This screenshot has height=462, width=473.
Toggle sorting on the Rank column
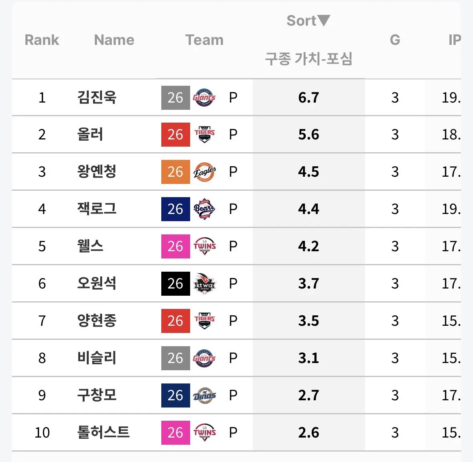42,40
